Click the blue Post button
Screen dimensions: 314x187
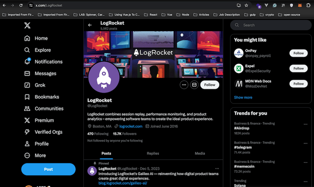click(48, 169)
